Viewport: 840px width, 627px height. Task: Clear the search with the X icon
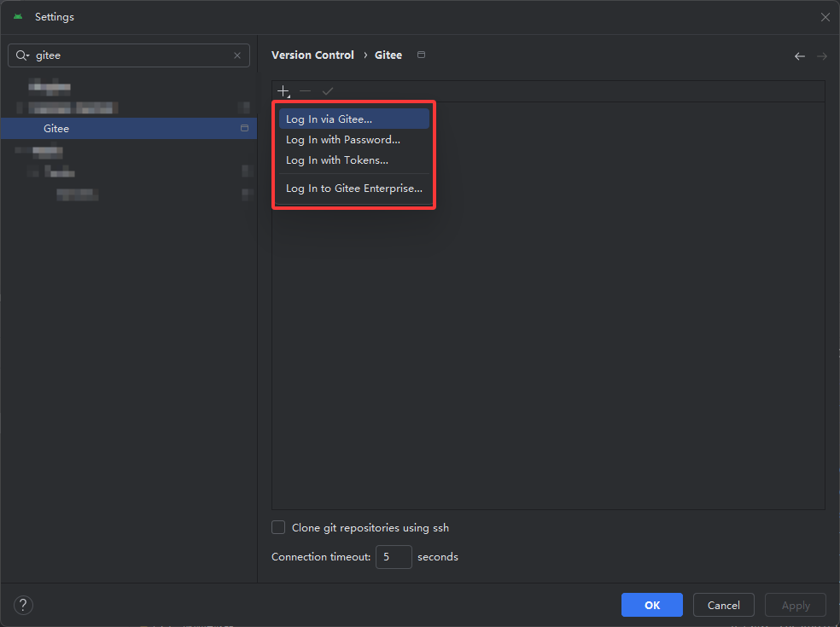tap(237, 55)
